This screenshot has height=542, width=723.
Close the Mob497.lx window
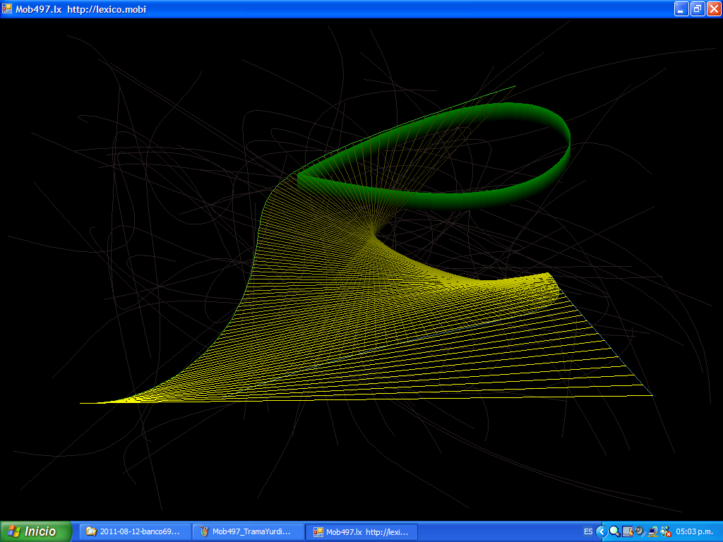pos(713,9)
